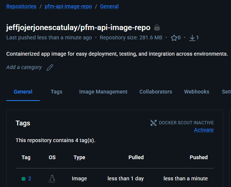Open tag 2 link in Tags table
Image resolution: width=231 pixels, height=187 pixels.
coord(29,178)
